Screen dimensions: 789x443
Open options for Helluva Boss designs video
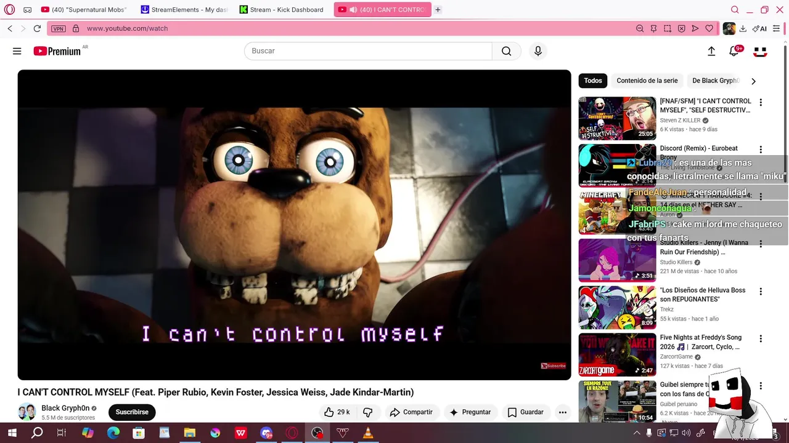coord(761,291)
